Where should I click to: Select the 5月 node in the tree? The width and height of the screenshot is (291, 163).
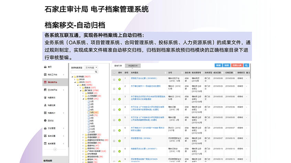92,112
